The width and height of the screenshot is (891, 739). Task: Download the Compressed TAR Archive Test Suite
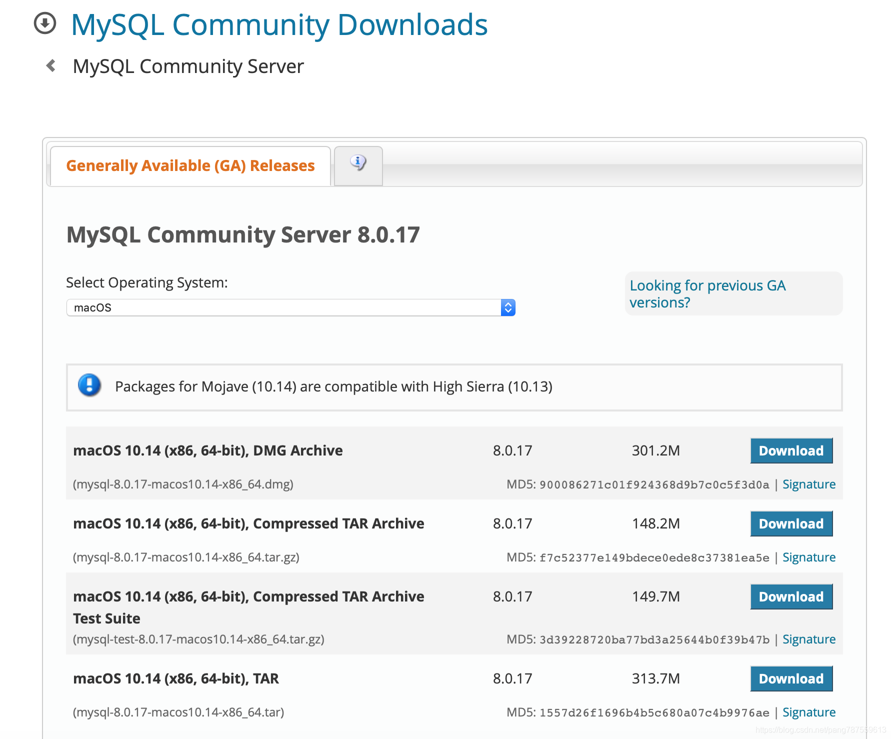click(791, 596)
